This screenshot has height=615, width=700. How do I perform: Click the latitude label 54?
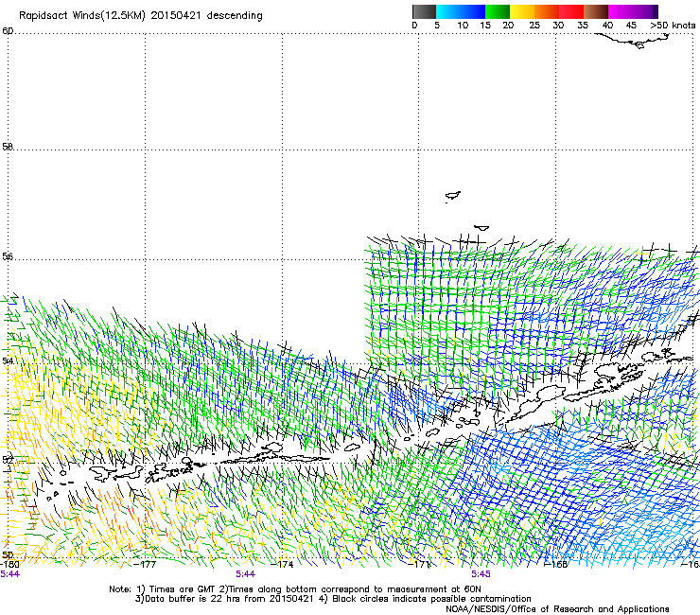(x=8, y=360)
